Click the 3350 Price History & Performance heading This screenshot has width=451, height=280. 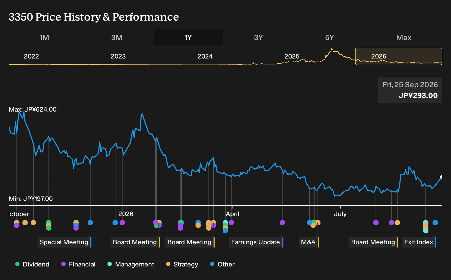94,17
